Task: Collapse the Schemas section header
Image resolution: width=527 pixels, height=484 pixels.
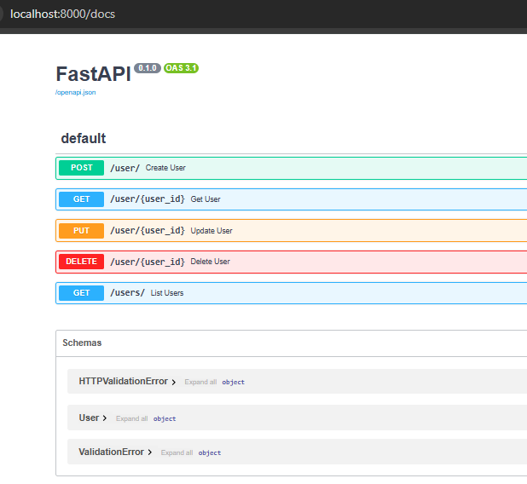Action: (82, 343)
